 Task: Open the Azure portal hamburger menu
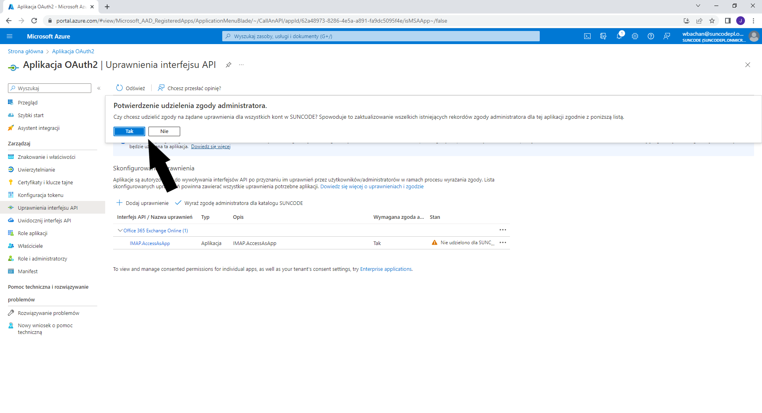(10, 36)
